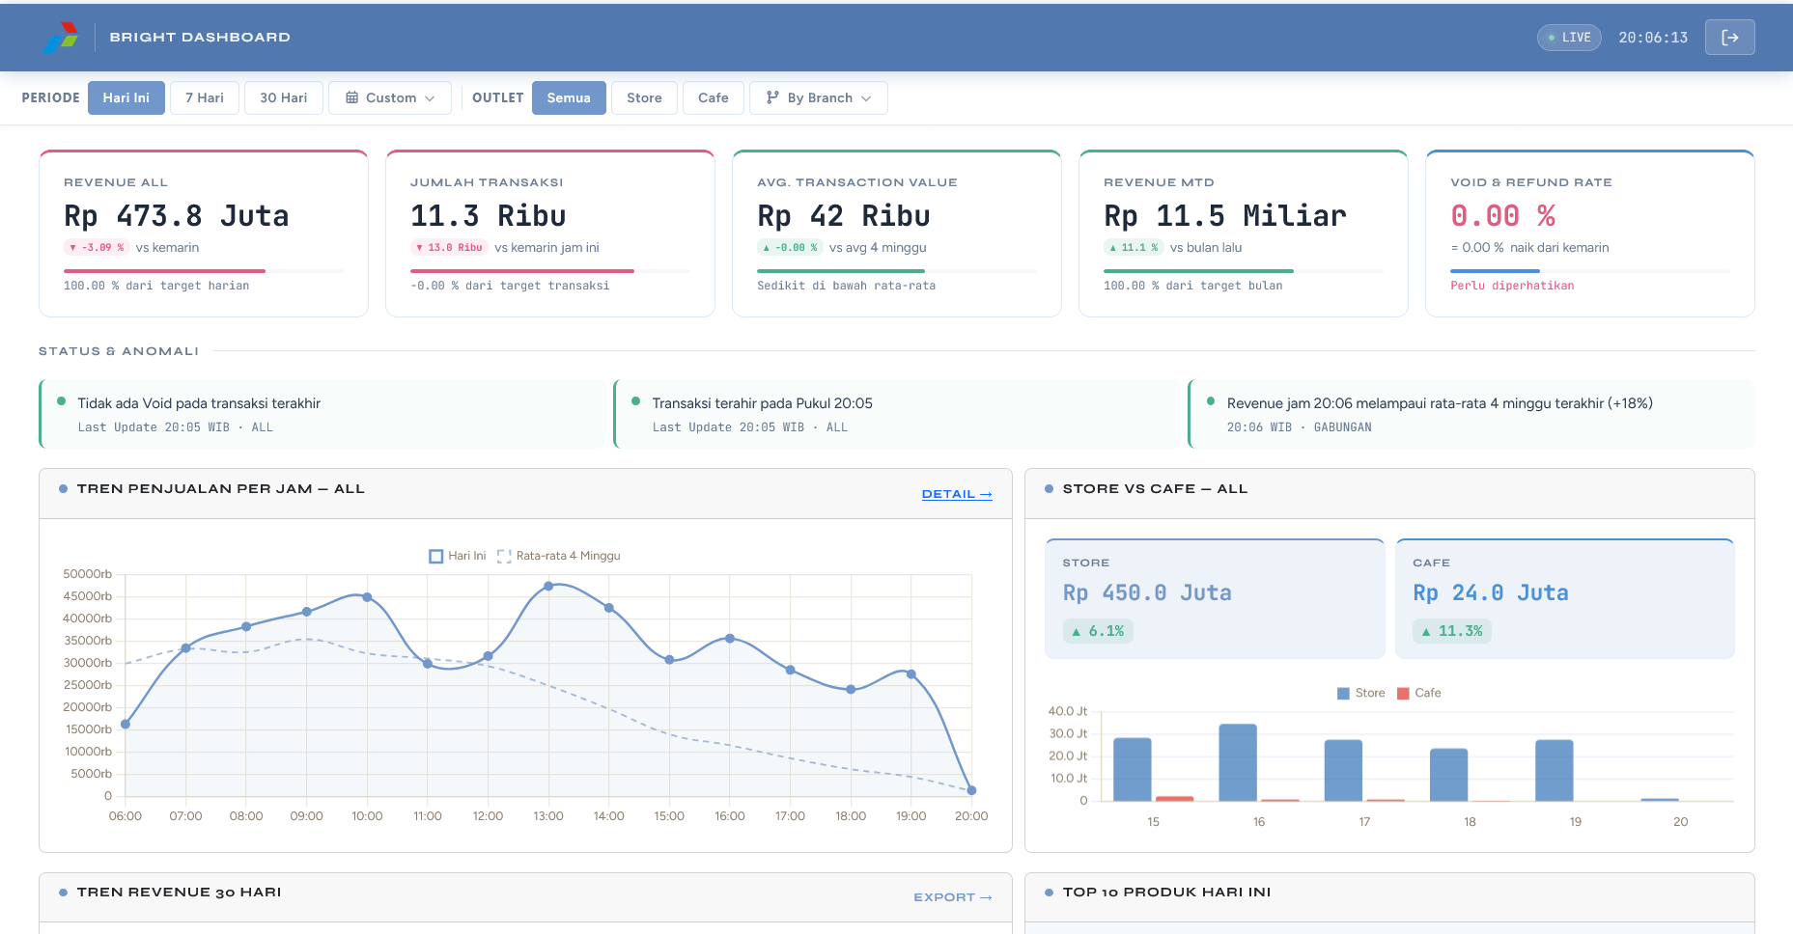Click the Cafe bar for day 15

pyautogui.click(x=1174, y=799)
